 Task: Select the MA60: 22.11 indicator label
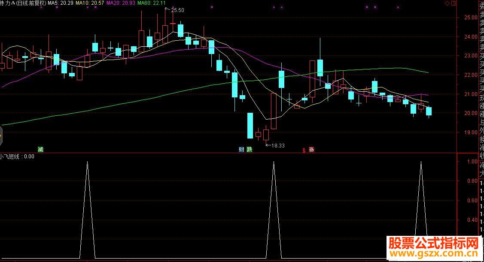(x=152, y=3)
